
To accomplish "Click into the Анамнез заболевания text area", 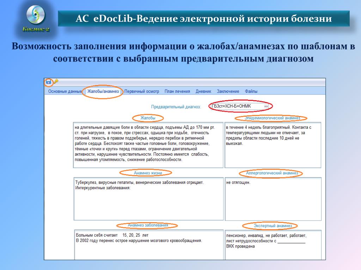I will tap(149, 245).
